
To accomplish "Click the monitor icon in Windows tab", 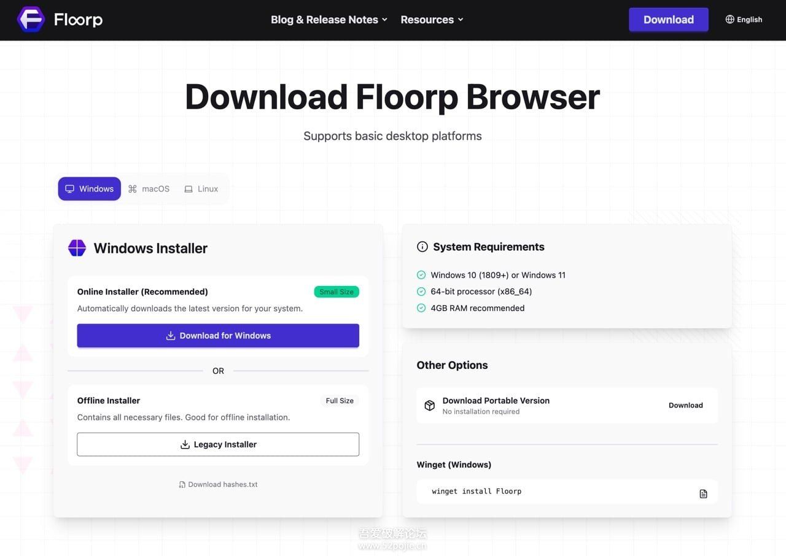I will pyautogui.click(x=70, y=189).
